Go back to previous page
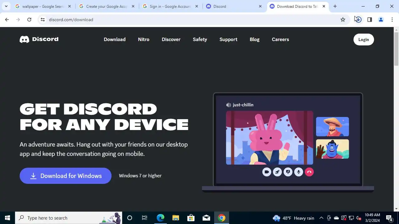This screenshot has width=399, height=224. (x=7, y=20)
